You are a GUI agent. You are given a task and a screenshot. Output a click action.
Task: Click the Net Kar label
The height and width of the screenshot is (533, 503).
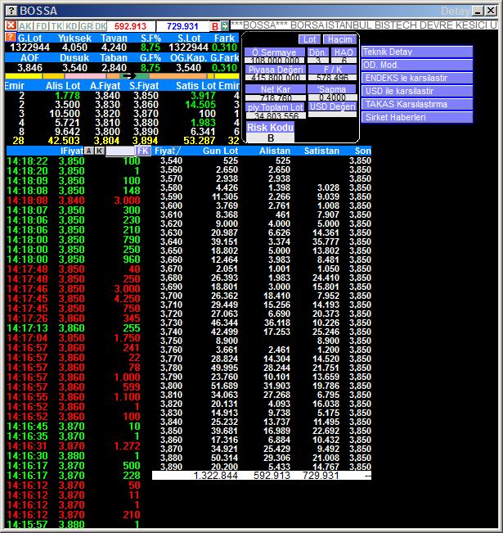(x=276, y=89)
